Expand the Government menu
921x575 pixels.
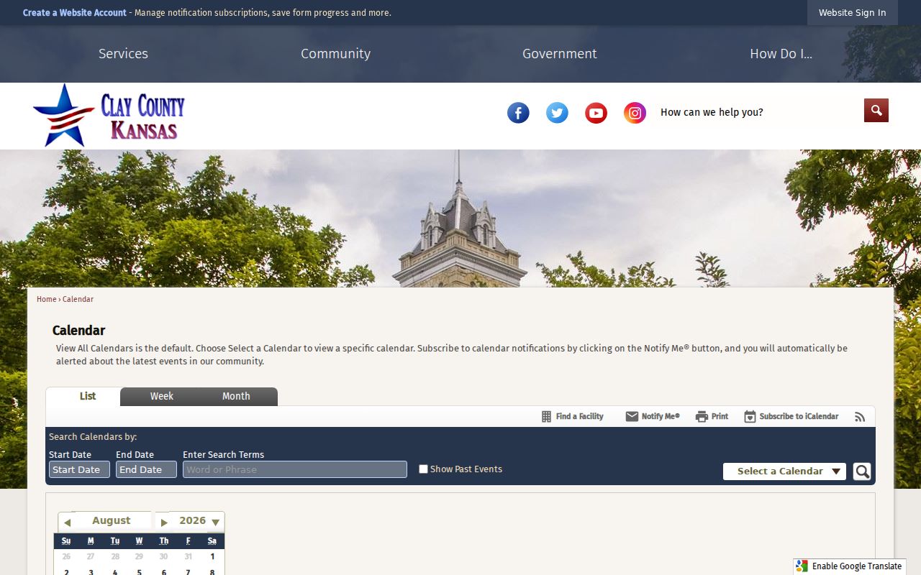559,54
